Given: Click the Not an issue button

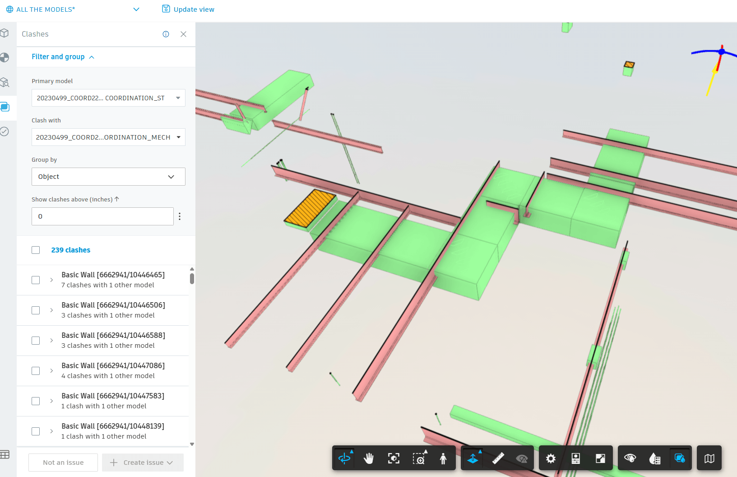Looking at the screenshot, I should pyautogui.click(x=63, y=463).
